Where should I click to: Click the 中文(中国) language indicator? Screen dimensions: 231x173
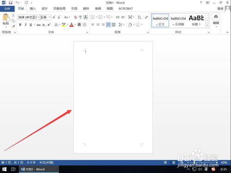click(x=46, y=162)
